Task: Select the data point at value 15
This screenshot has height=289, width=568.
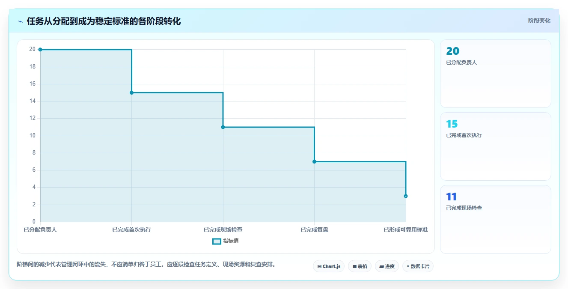Action: pyautogui.click(x=131, y=92)
